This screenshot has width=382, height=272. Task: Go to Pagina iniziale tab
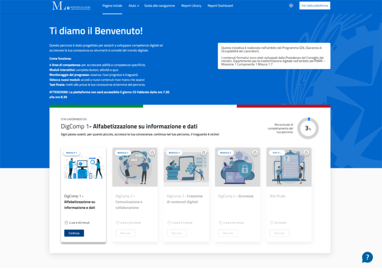click(112, 6)
